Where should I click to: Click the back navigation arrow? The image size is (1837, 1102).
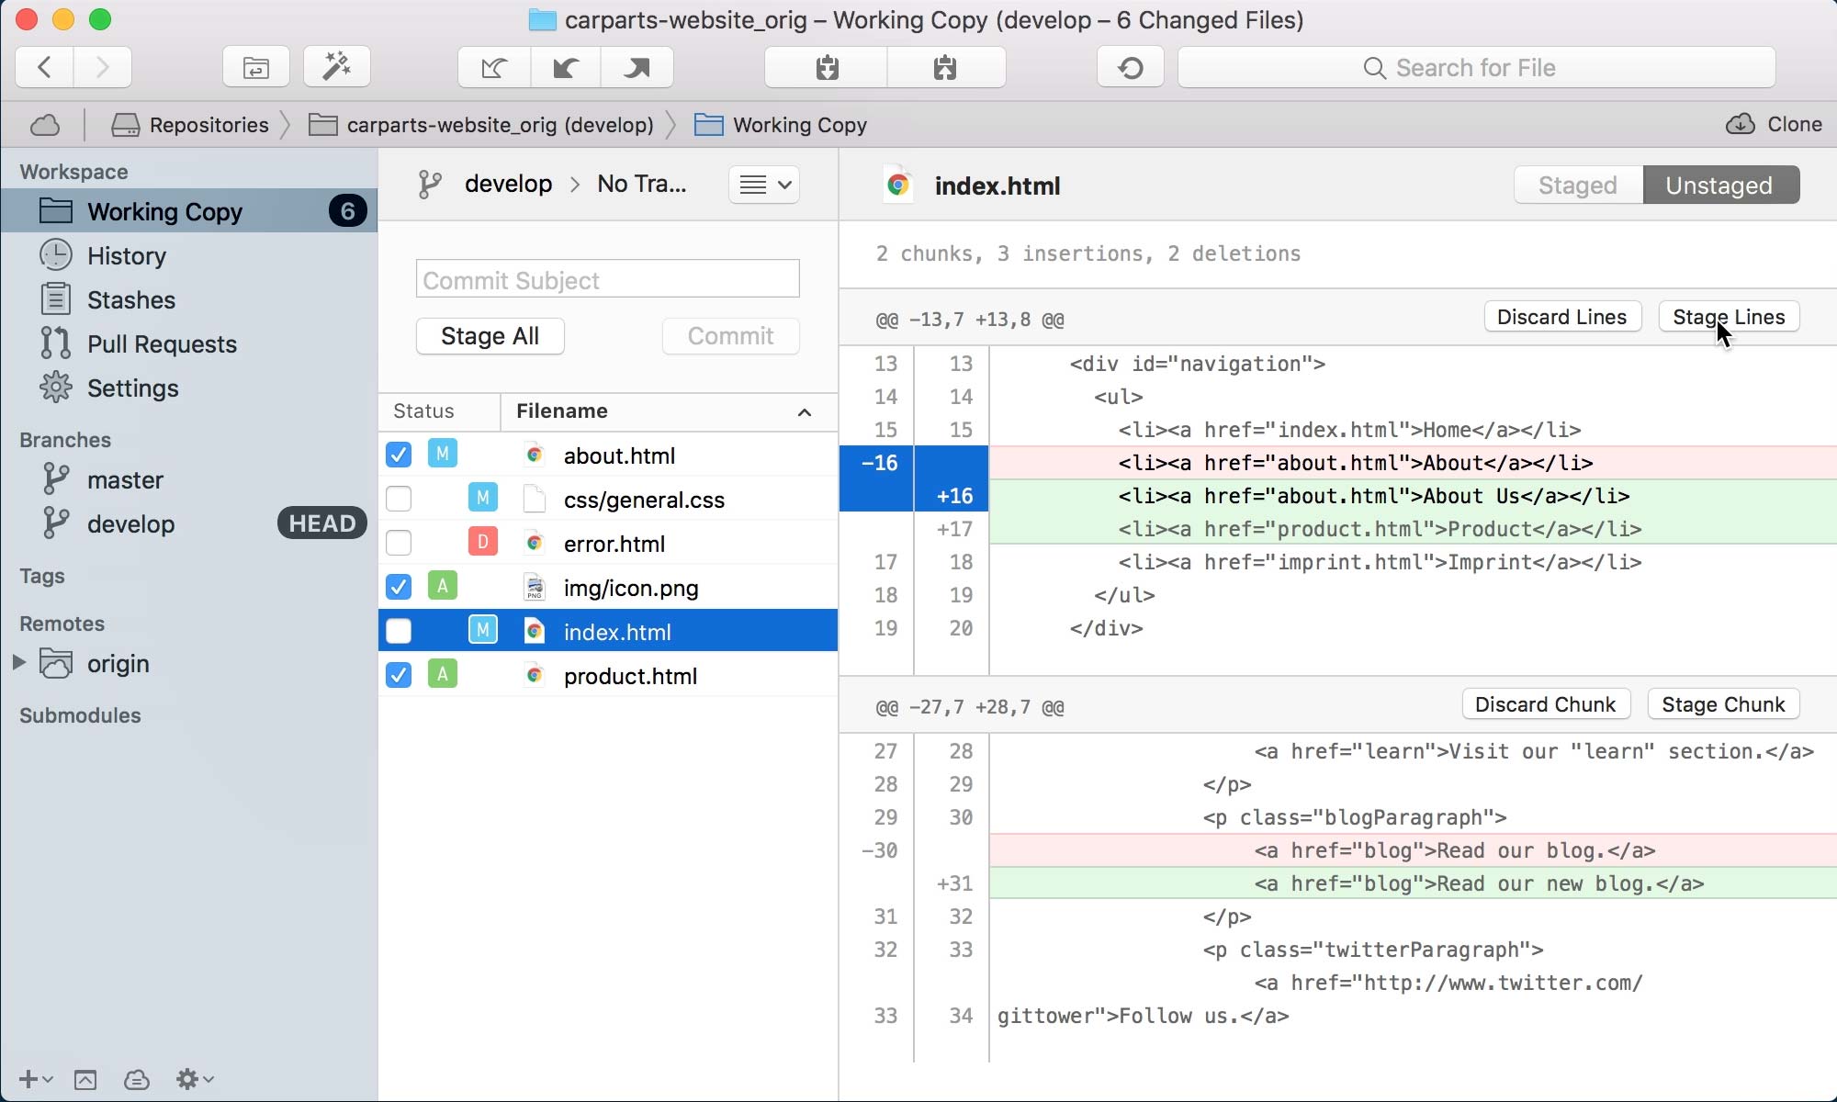coord(42,67)
